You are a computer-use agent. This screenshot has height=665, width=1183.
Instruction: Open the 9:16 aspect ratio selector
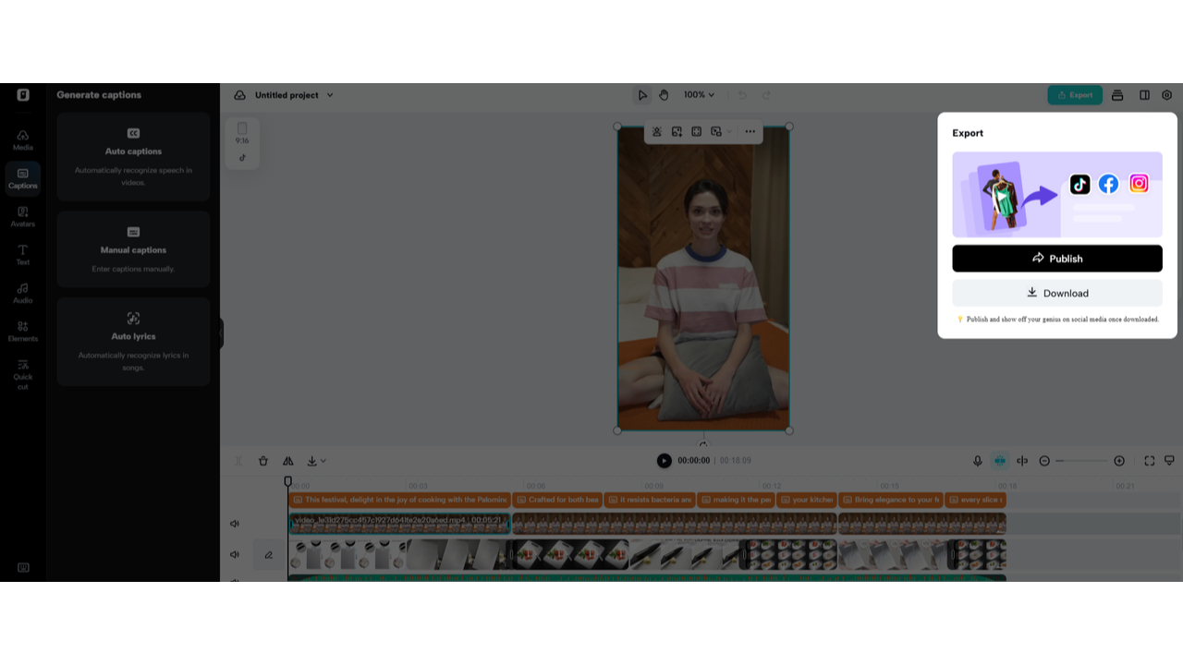click(242, 133)
